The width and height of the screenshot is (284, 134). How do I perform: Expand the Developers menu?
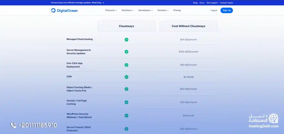pyautogui.click(x=146, y=11)
